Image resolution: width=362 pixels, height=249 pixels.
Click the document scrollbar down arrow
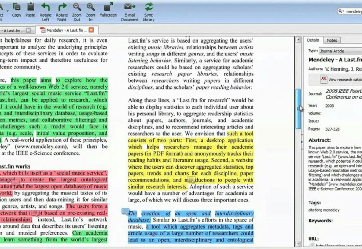[298, 244]
